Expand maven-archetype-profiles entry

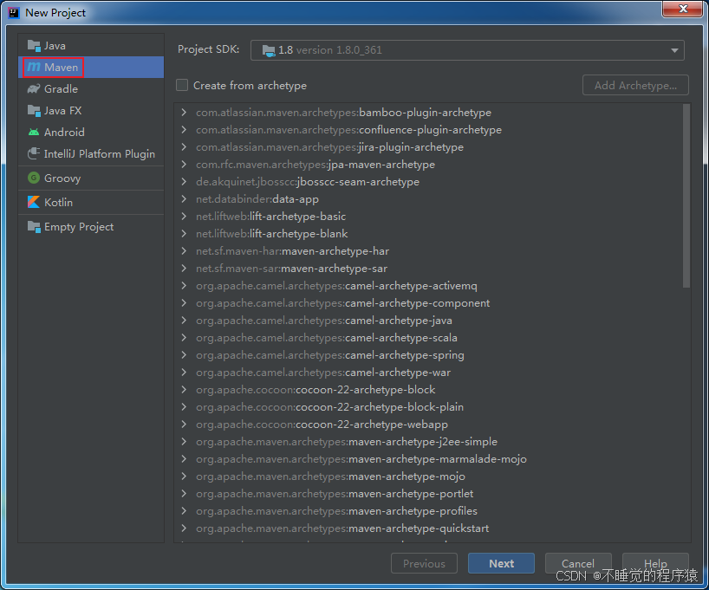184,511
